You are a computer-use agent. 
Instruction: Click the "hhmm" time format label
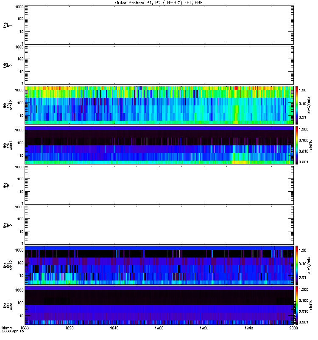(x=7, y=328)
